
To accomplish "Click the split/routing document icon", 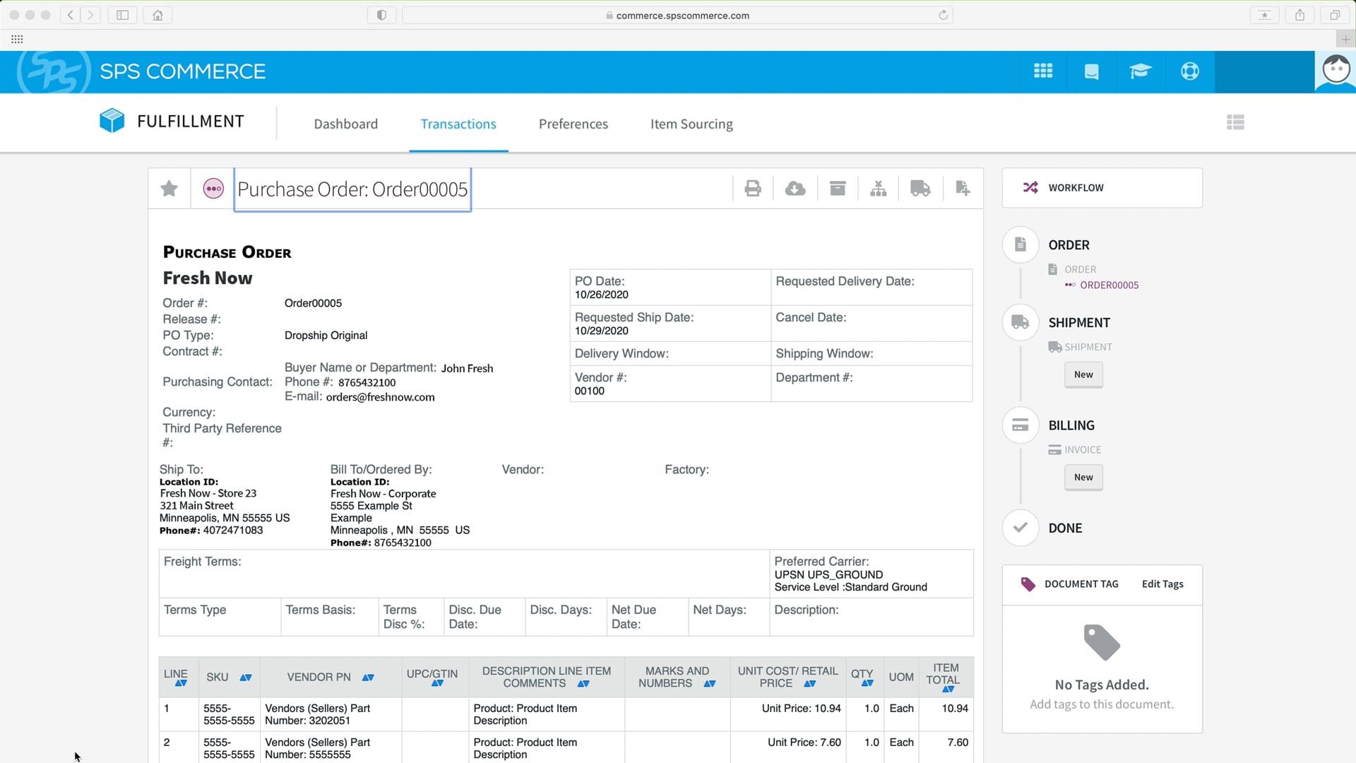I will click(x=879, y=188).
